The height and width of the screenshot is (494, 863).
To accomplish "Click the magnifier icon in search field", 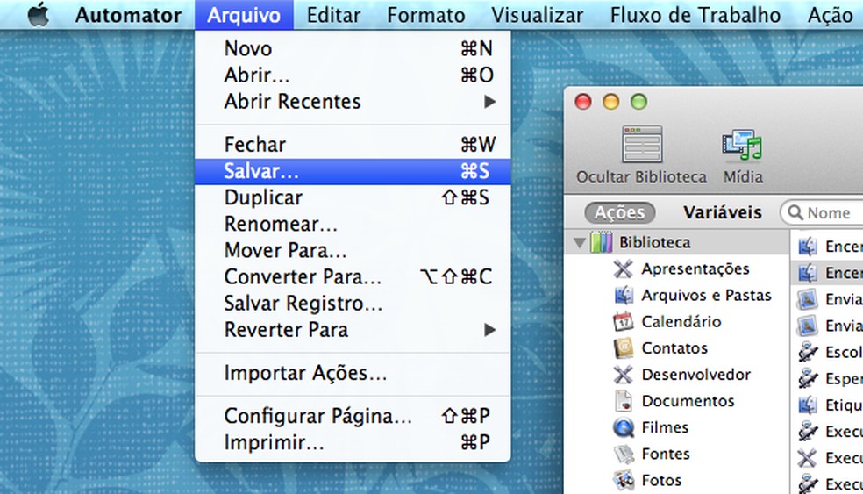I will (795, 212).
